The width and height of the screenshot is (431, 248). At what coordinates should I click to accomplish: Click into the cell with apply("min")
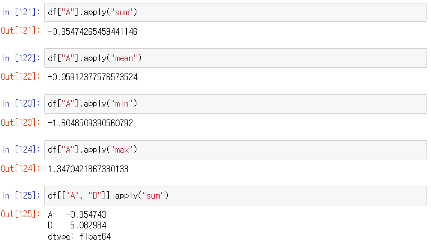pyautogui.click(x=236, y=104)
